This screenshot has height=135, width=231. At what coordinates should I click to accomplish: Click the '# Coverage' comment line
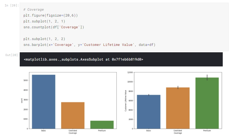[x=34, y=10]
